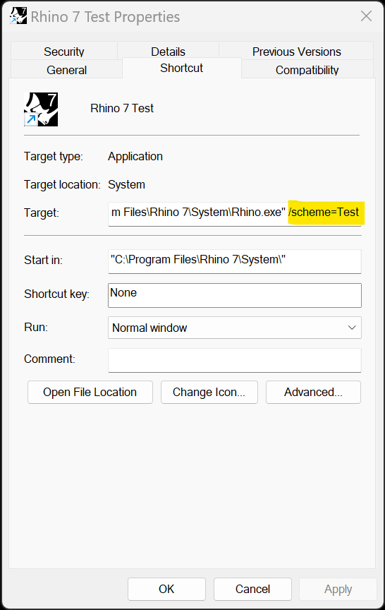The height and width of the screenshot is (610, 385).
Task: Click Cancel to discard changes
Action: [252, 589]
